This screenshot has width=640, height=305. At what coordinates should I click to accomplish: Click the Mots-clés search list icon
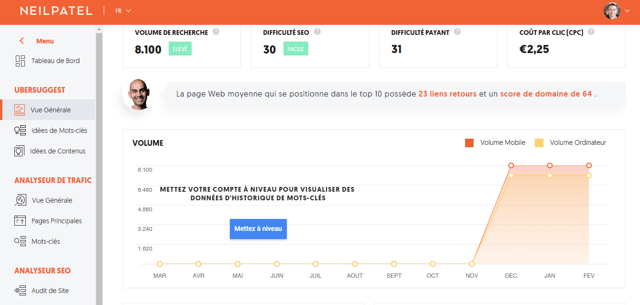click(20, 241)
